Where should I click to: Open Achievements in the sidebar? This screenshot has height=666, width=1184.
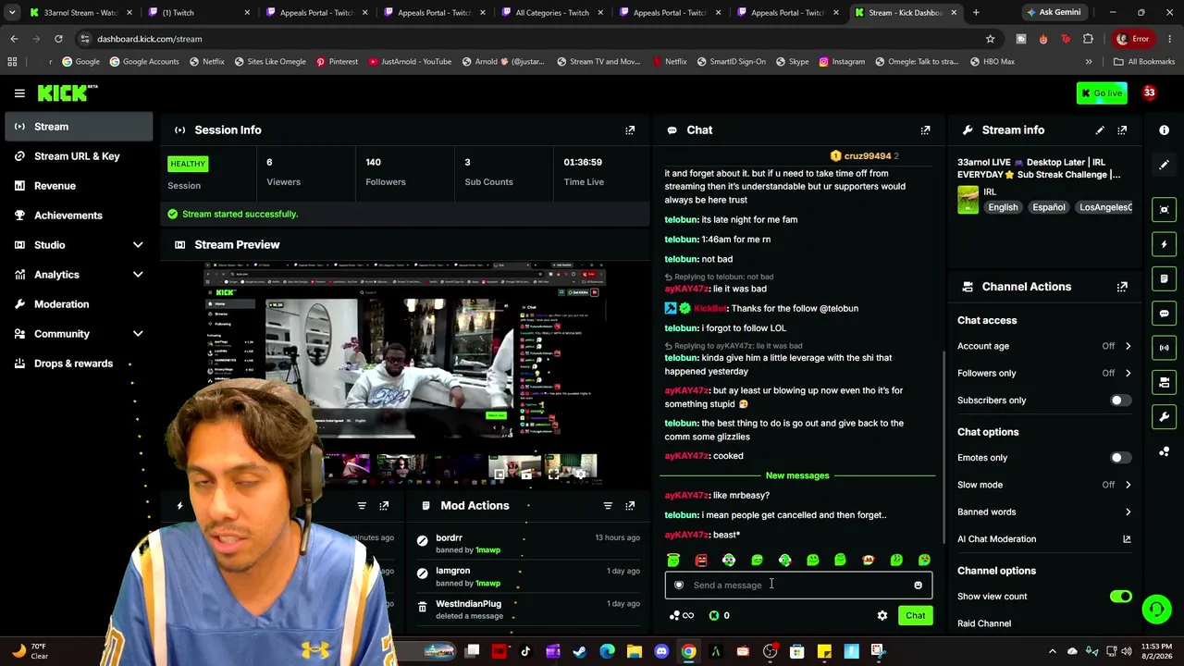(x=79, y=216)
